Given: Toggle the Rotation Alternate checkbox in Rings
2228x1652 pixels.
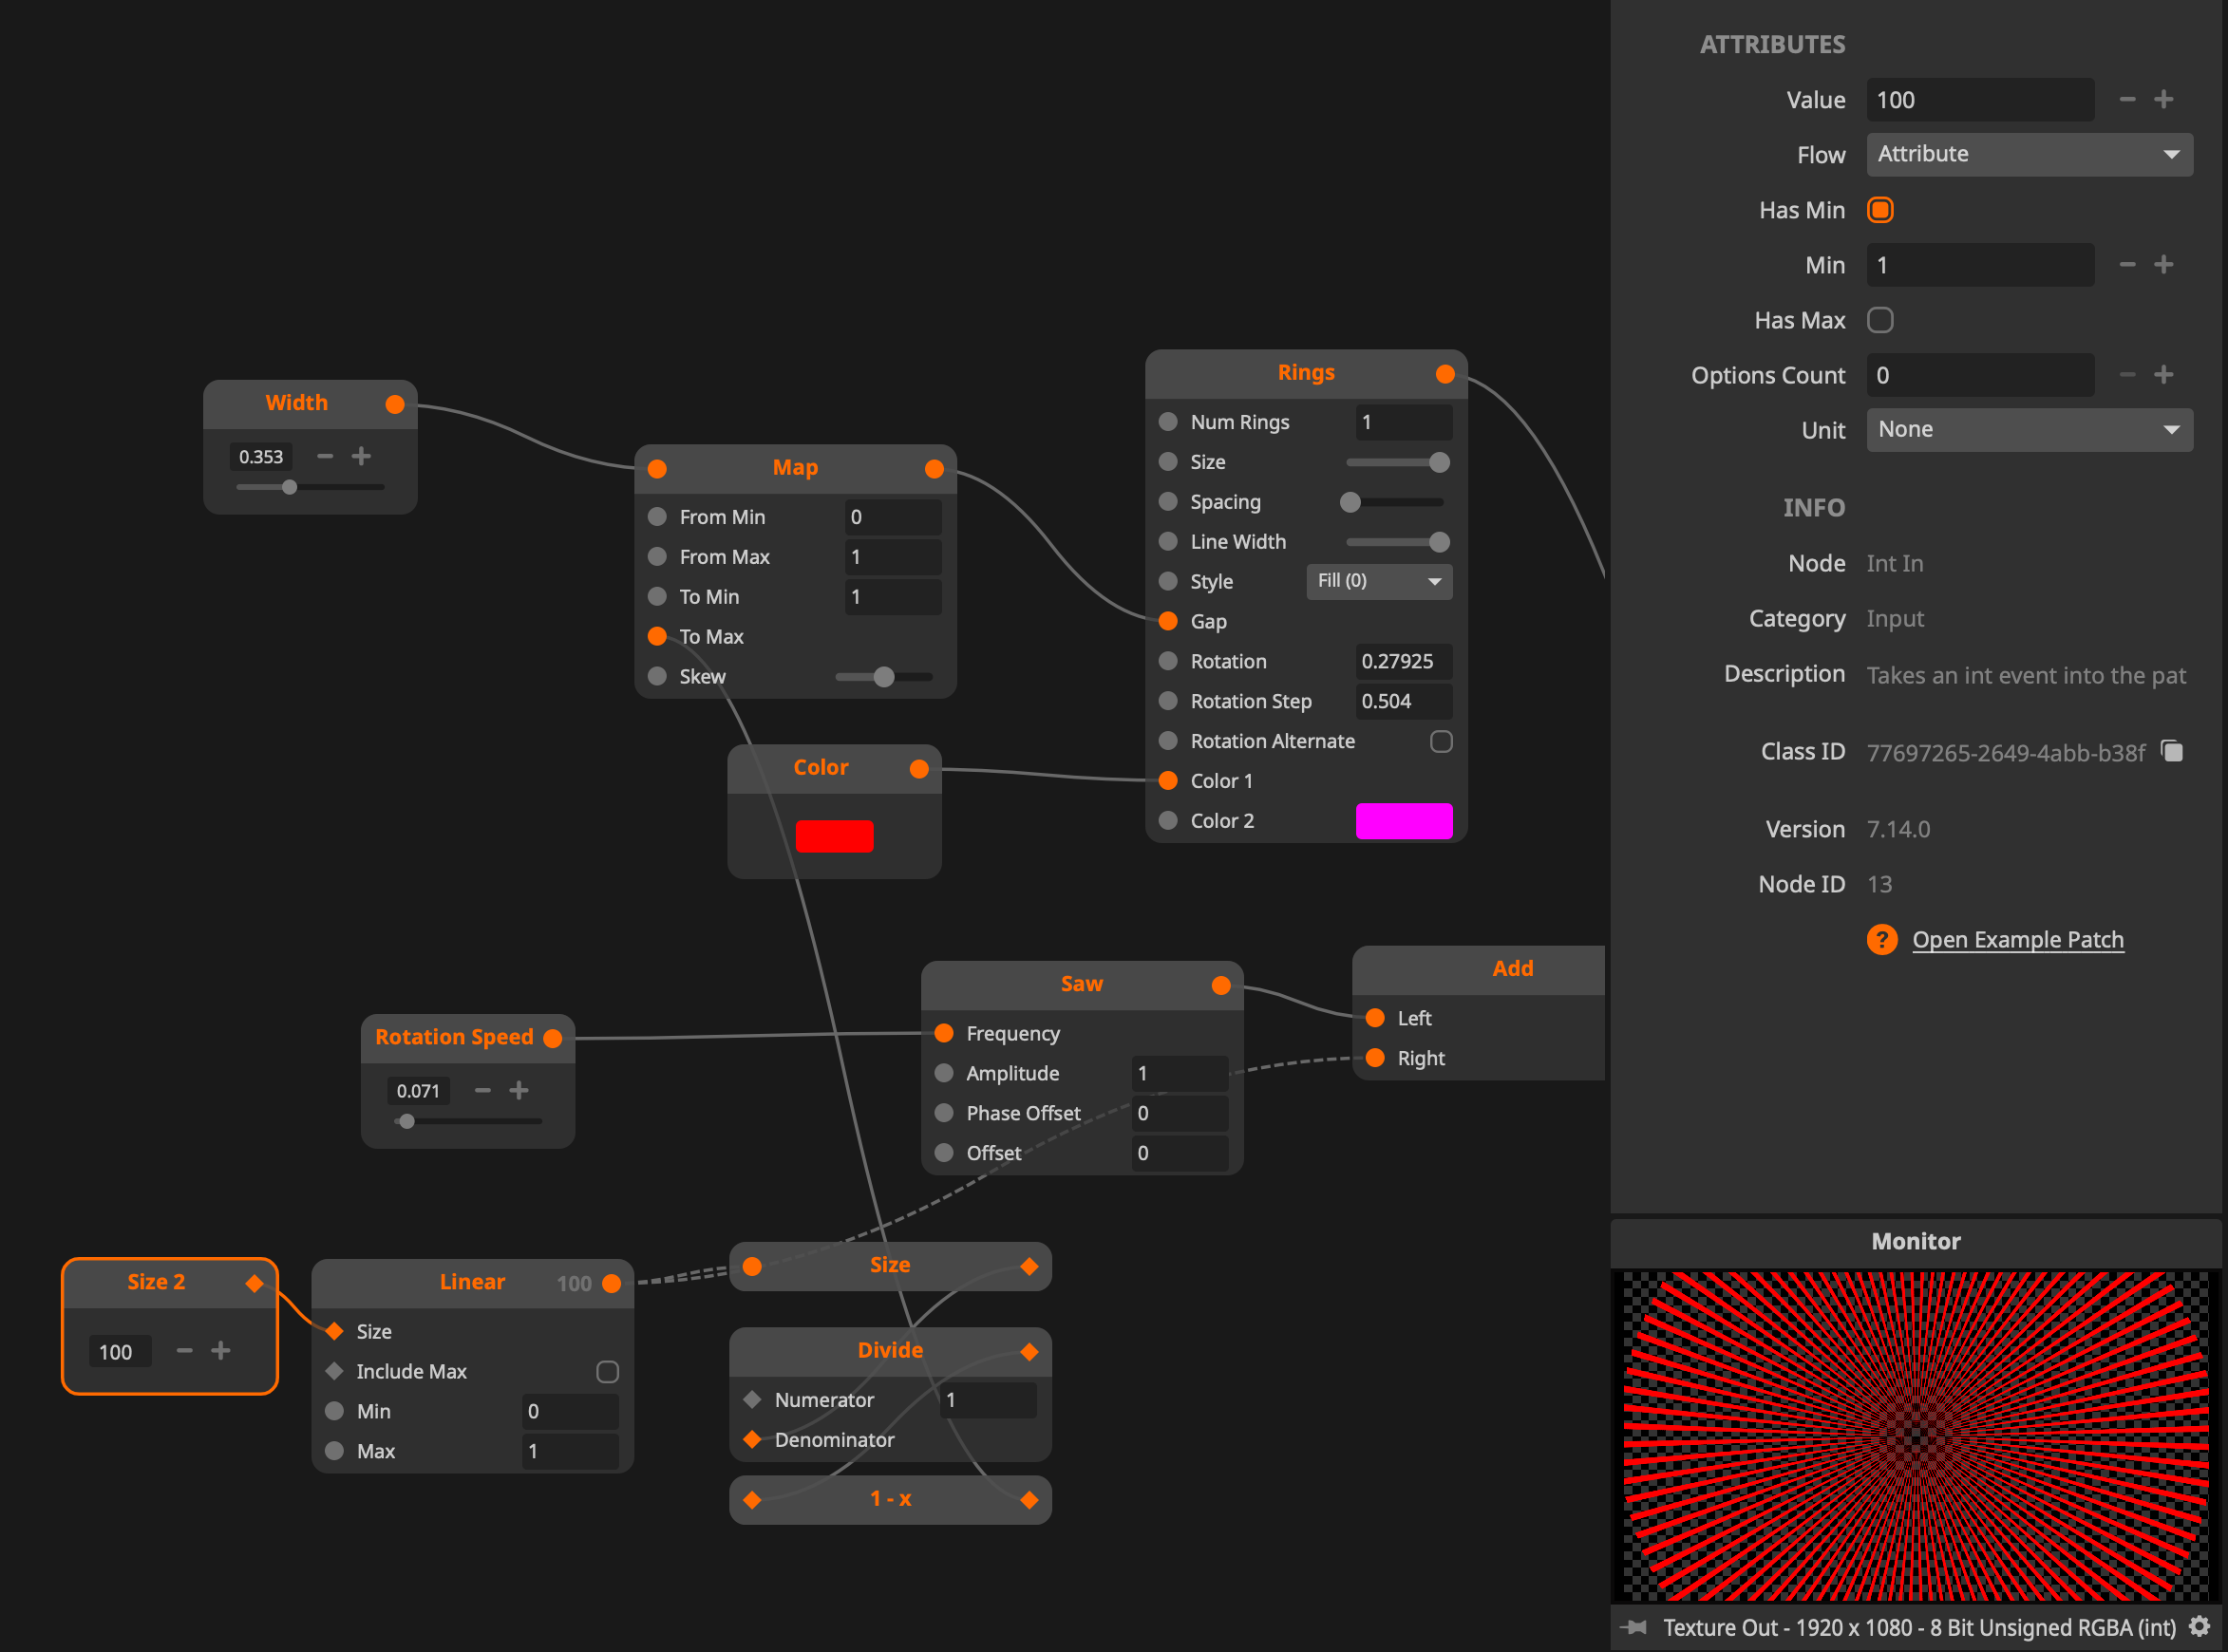Looking at the screenshot, I should pyautogui.click(x=1440, y=741).
